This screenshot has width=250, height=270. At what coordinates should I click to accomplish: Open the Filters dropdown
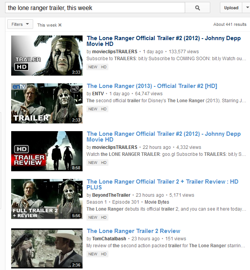(20, 24)
